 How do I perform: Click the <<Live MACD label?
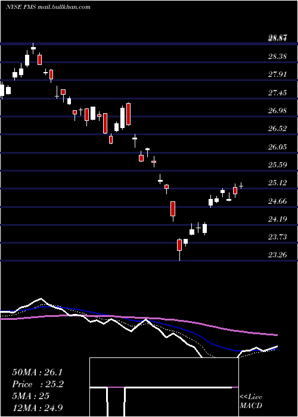click(x=251, y=402)
